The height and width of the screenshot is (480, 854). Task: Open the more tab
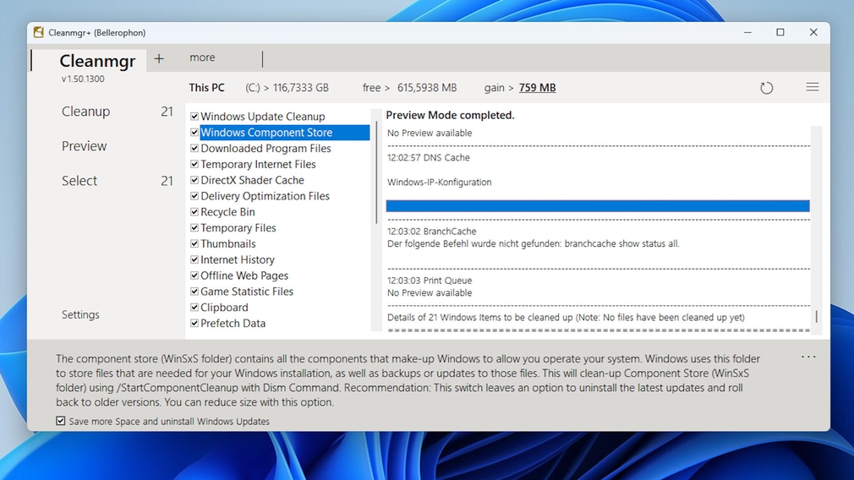[202, 57]
